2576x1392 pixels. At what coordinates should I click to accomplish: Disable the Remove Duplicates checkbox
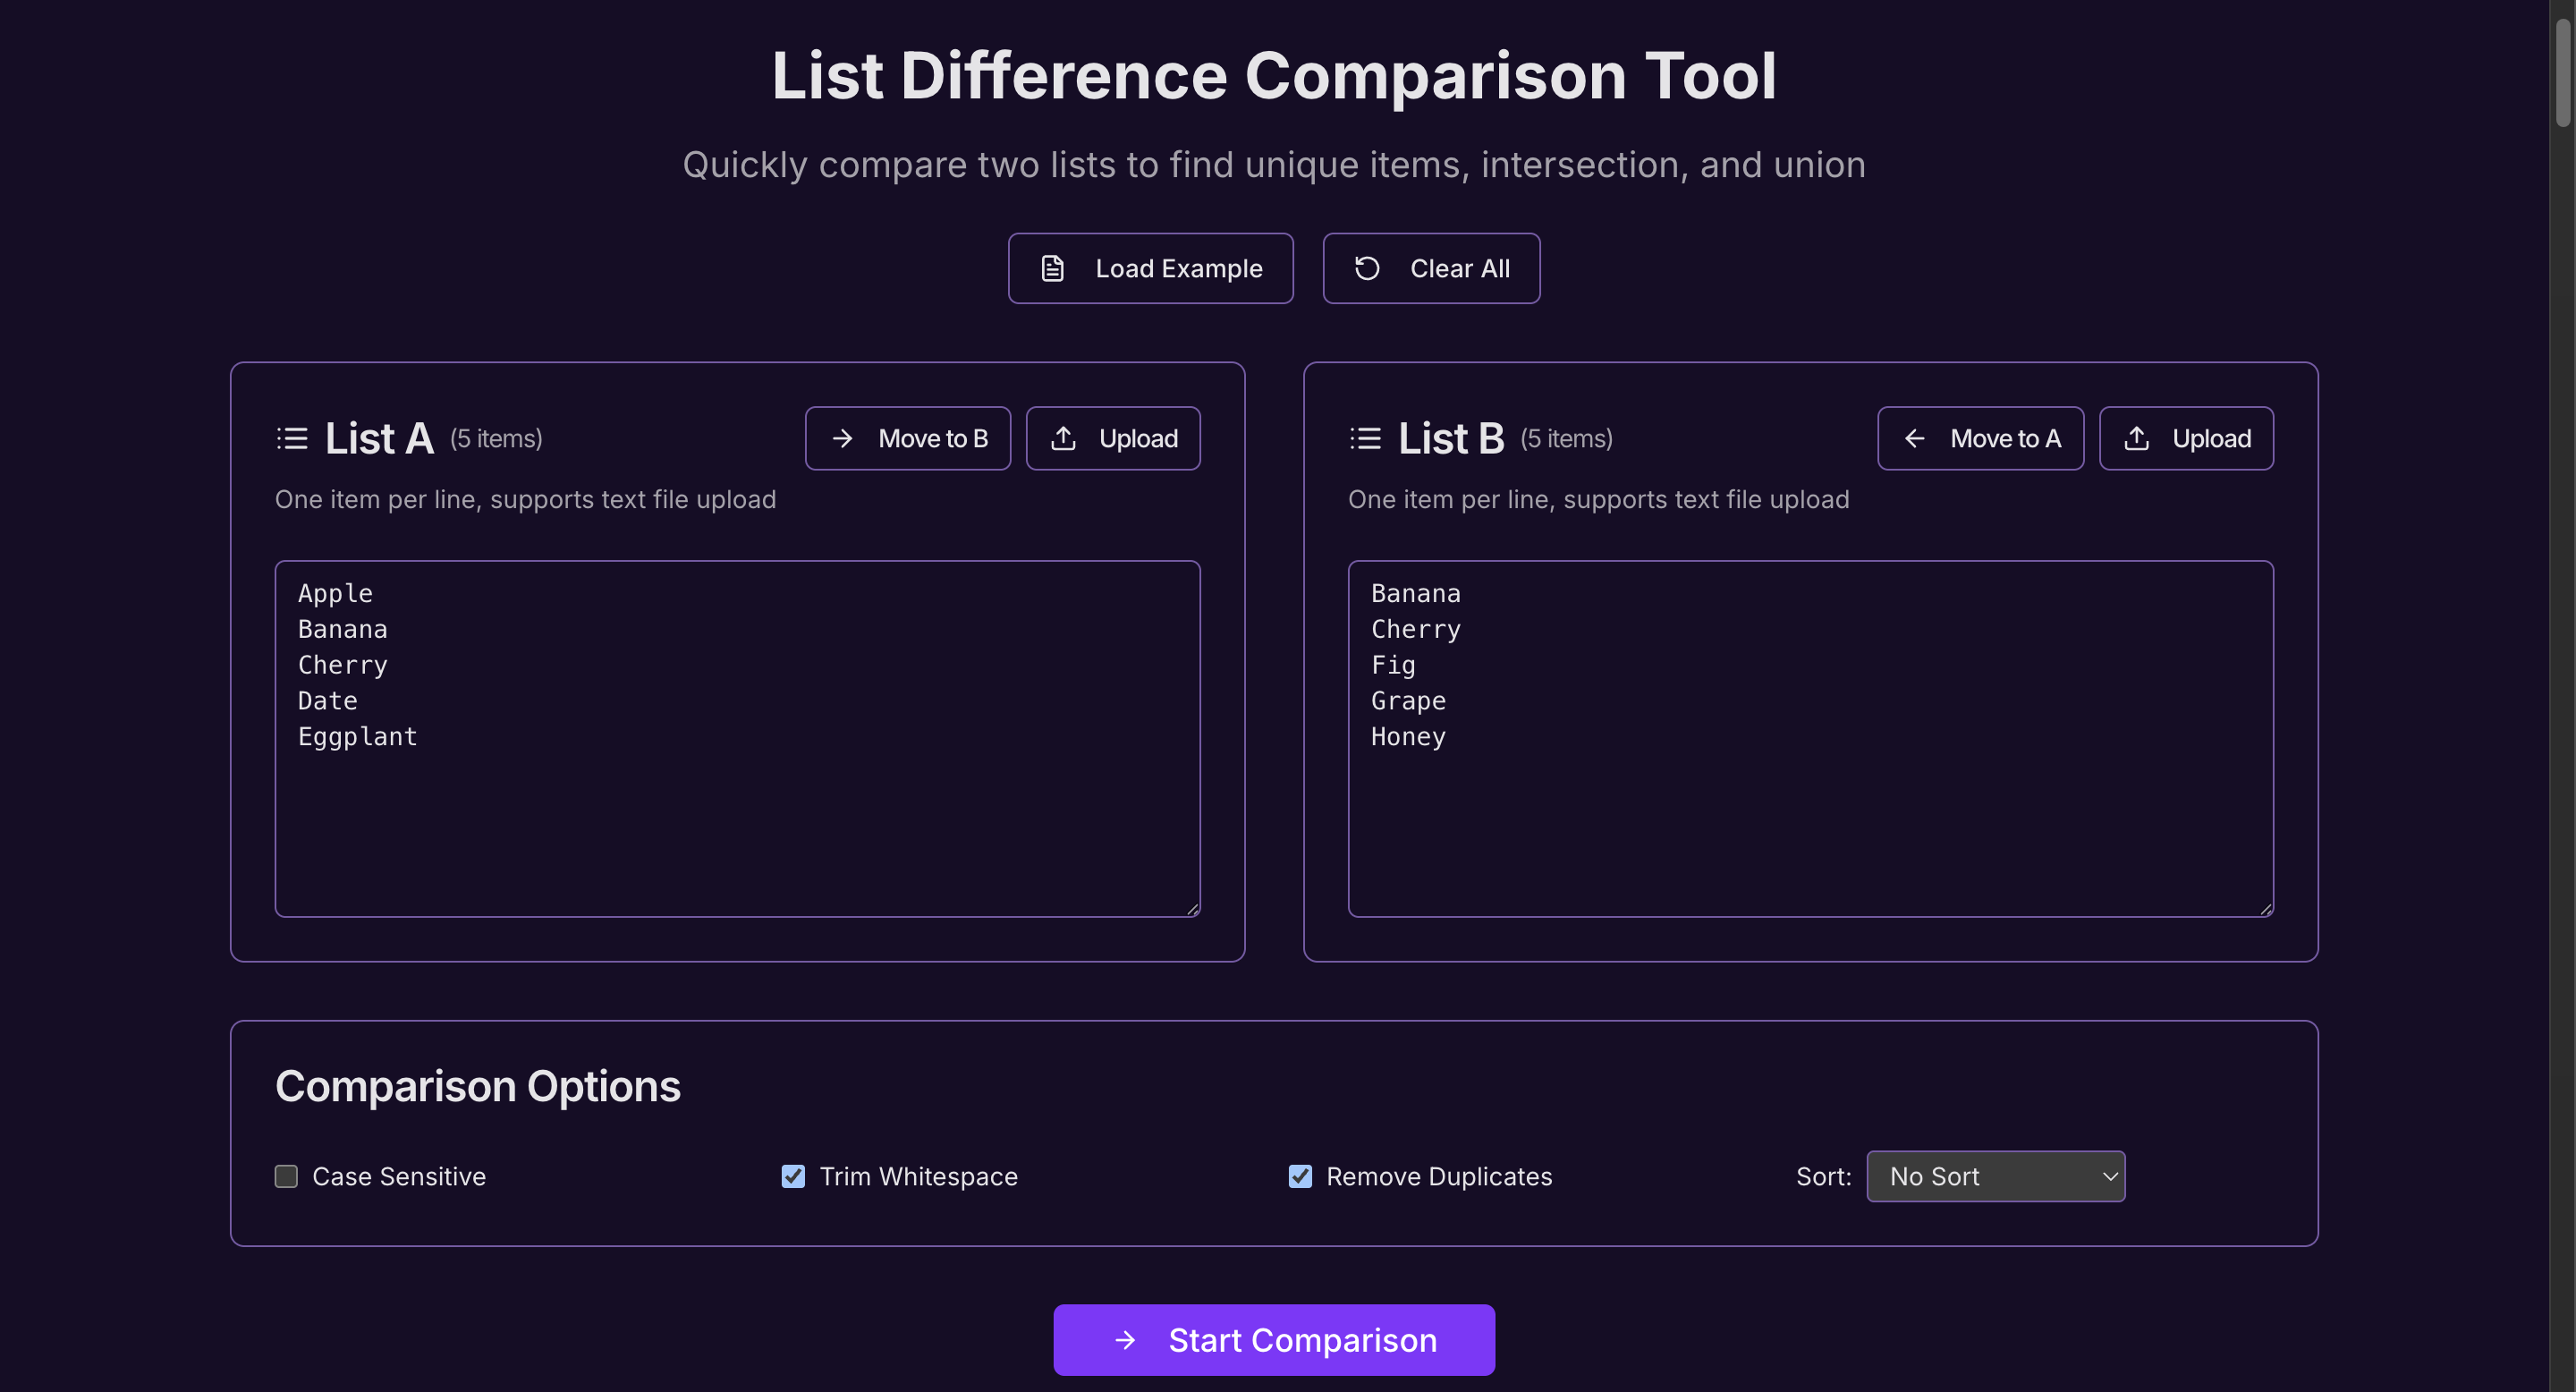1300,1176
